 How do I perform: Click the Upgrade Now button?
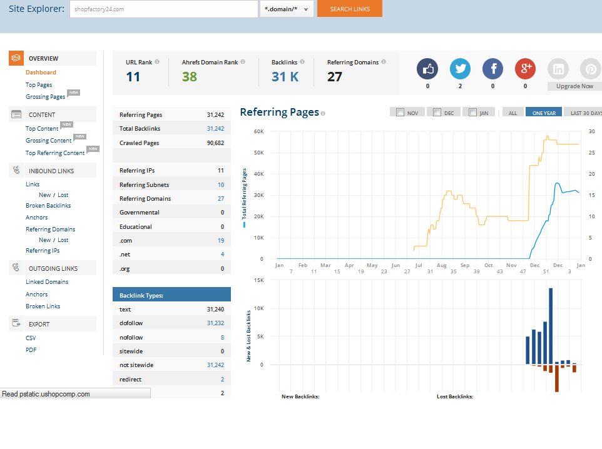(574, 86)
